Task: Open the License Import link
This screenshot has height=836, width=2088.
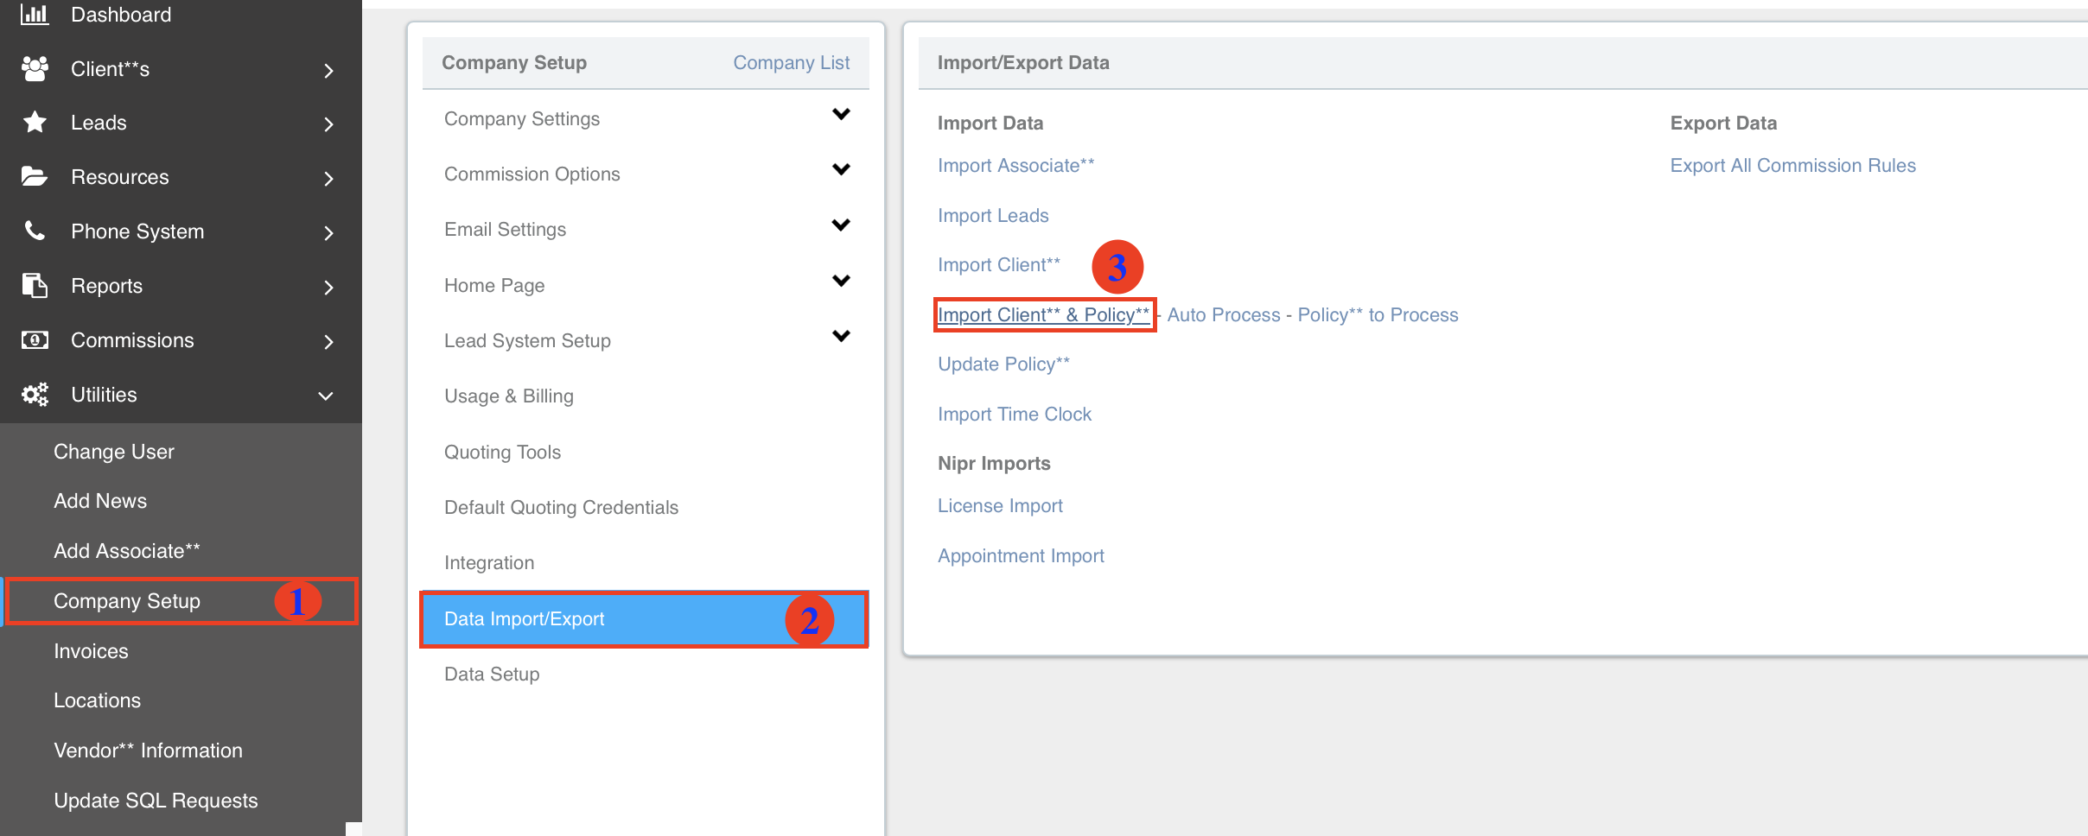Action: (x=1000, y=506)
